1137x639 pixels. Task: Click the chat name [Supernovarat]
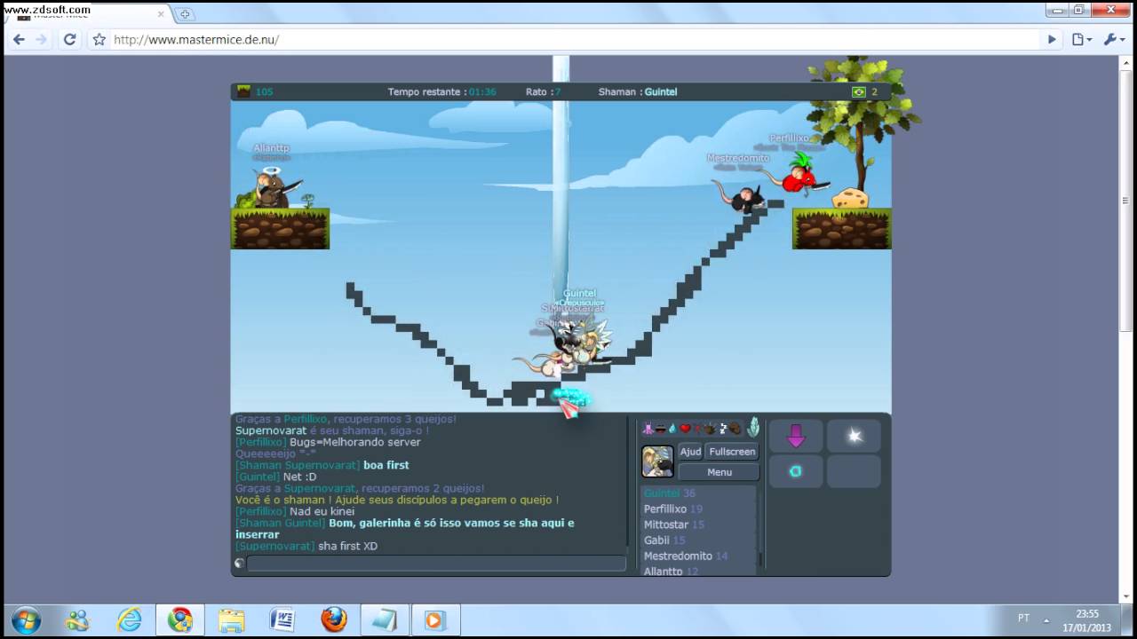(x=275, y=546)
